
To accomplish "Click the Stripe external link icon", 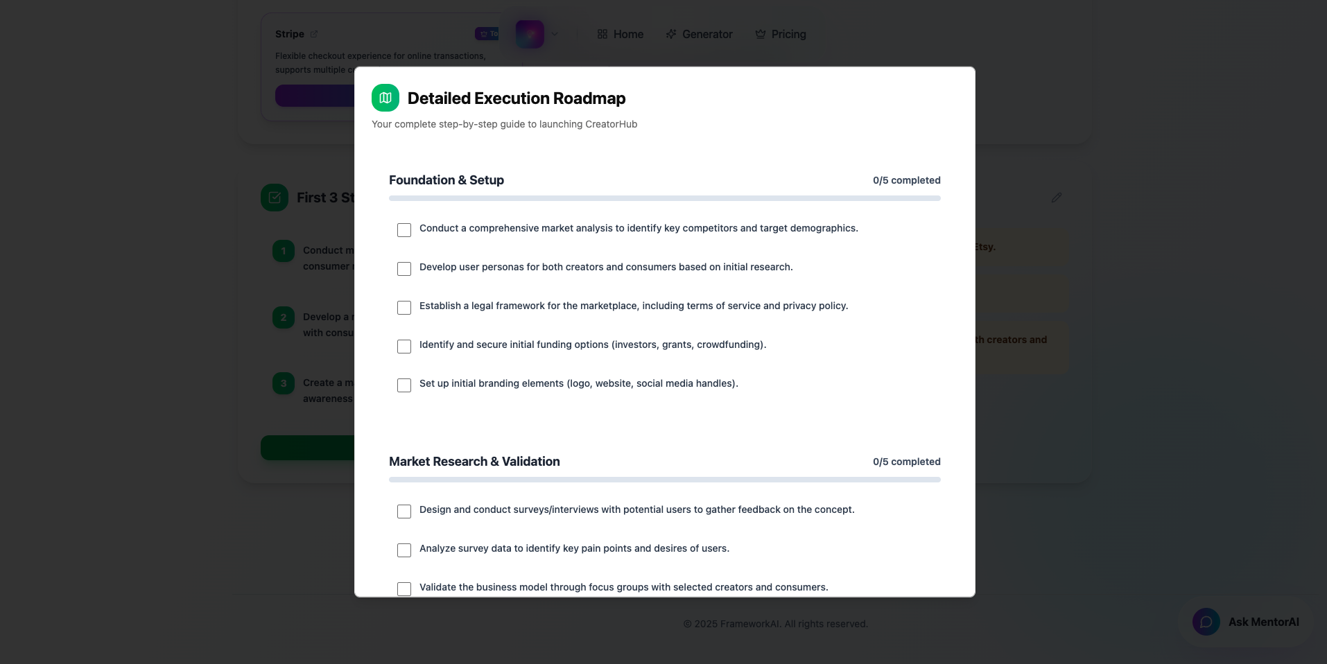I will pyautogui.click(x=314, y=34).
